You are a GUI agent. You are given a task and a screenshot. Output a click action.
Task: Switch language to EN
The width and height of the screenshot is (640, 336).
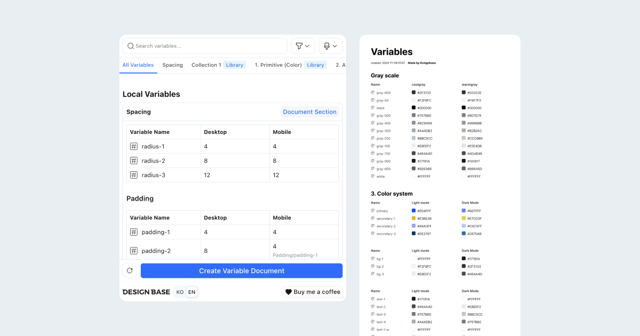tap(191, 292)
